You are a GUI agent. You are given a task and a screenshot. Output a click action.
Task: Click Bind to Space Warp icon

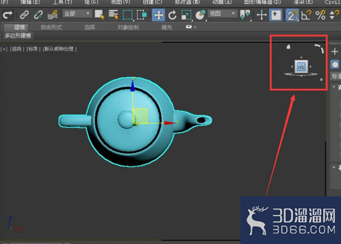coord(53,15)
